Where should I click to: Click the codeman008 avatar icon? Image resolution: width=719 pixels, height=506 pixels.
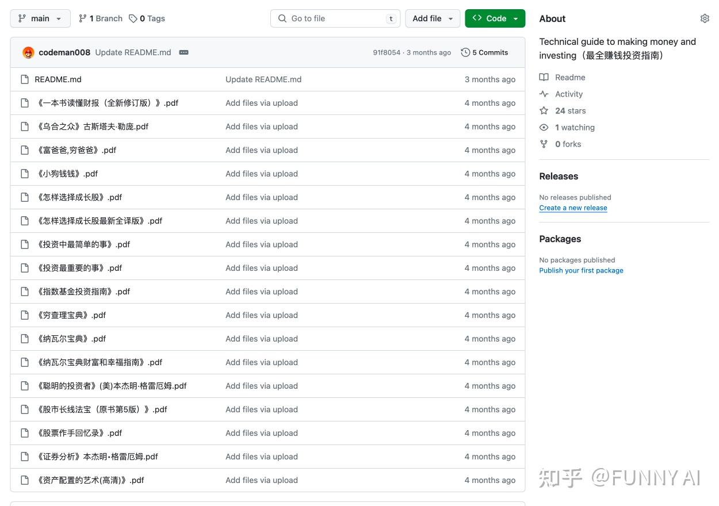tap(28, 52)
